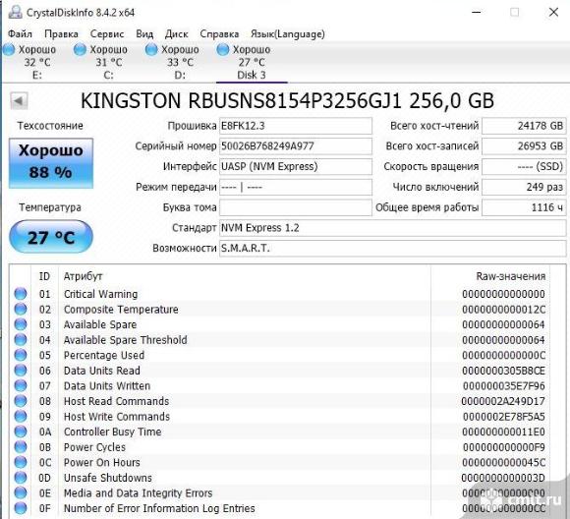This screenshot has height=519, width=570.
Task: Click total host writes value 26953 GB
Action: click(524, 146)
